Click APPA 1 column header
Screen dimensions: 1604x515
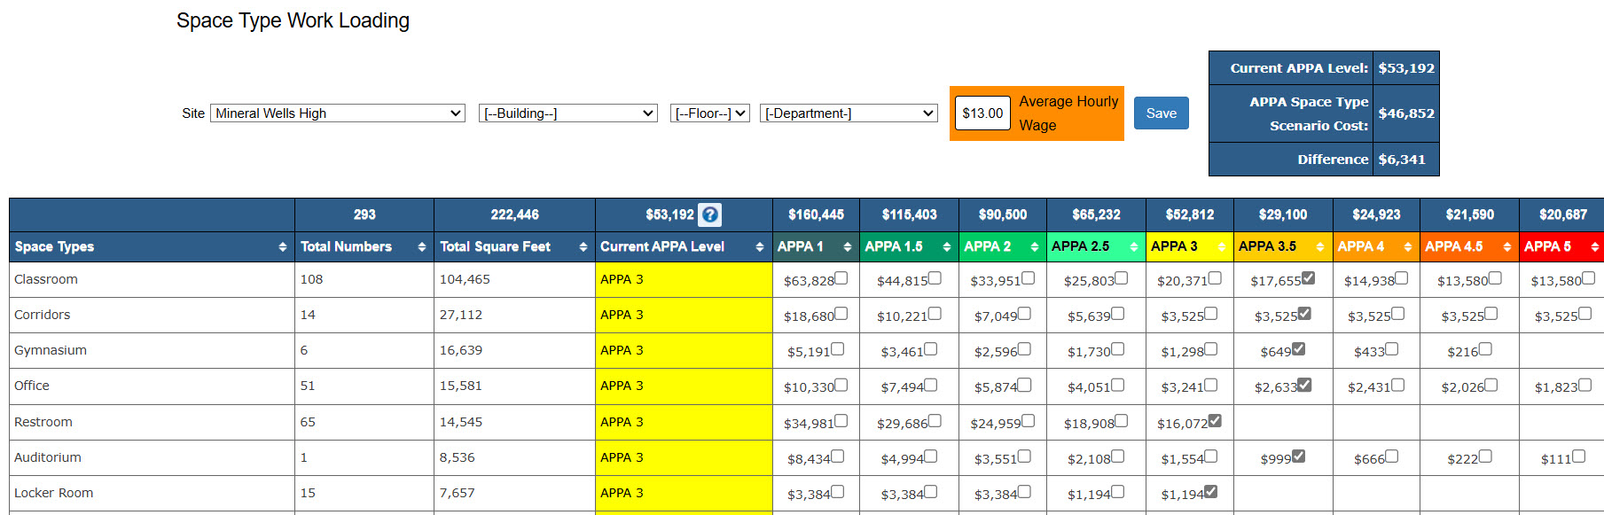coord(816,247)
